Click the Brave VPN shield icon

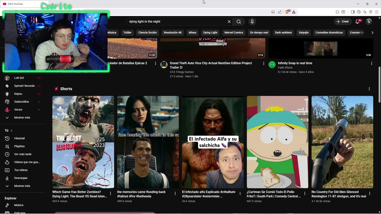(x=371, y=12)
